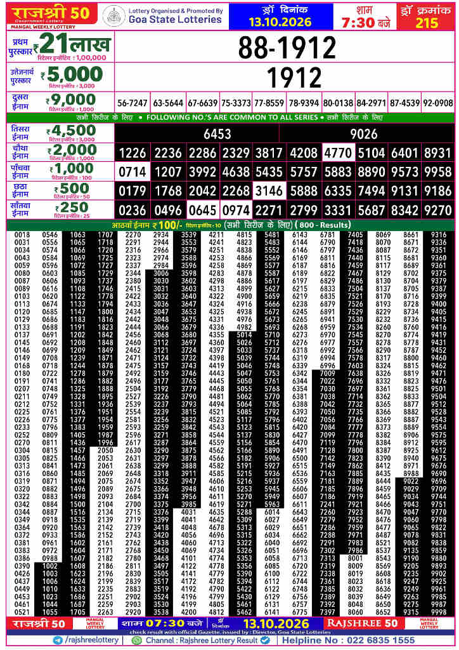Click sixth prize number 5888

[304, 191]
